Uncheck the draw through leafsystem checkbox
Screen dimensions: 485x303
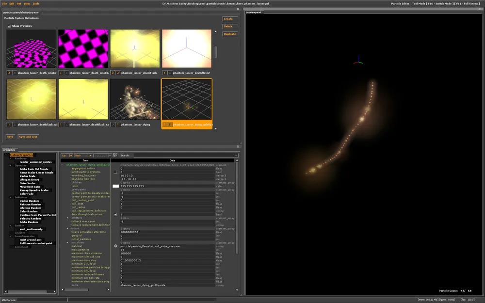(x=115, y=214)
